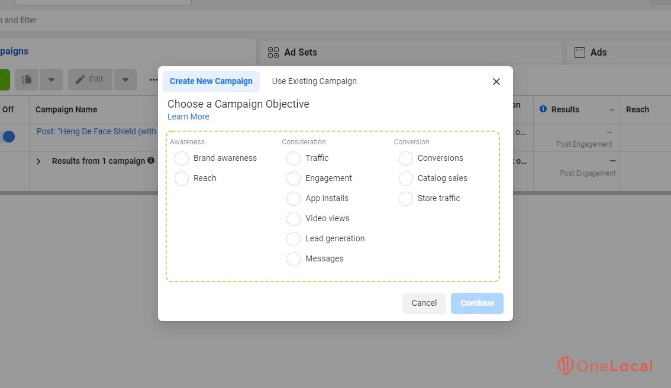Close the campaign objective dialog
Viewport: 671px width, 388px height.
click(496, 81)
